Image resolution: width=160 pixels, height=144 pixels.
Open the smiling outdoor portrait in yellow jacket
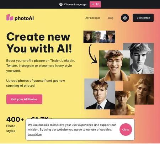[114, 66]
